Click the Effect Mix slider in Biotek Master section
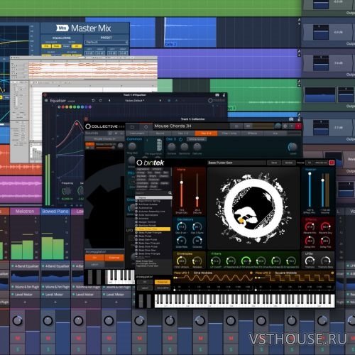This screenshot has height=355, width=355. (x=310, y=190)
